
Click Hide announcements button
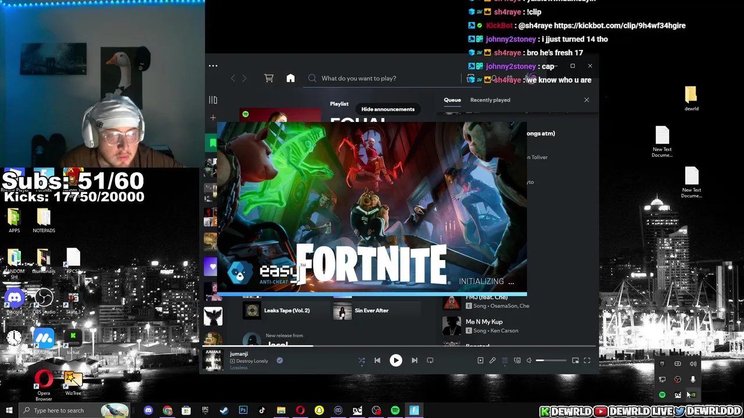click(388, 109)
